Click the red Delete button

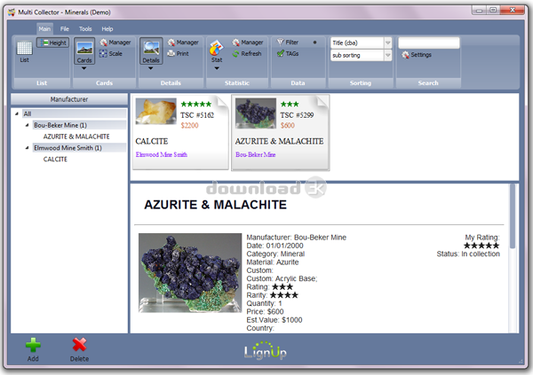click(79, 345)
